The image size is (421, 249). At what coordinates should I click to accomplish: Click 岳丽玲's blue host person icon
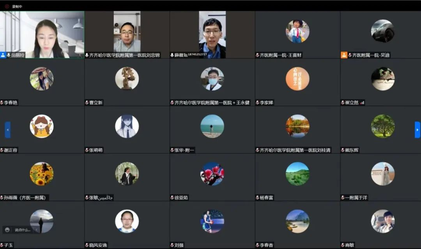point(3,55)
